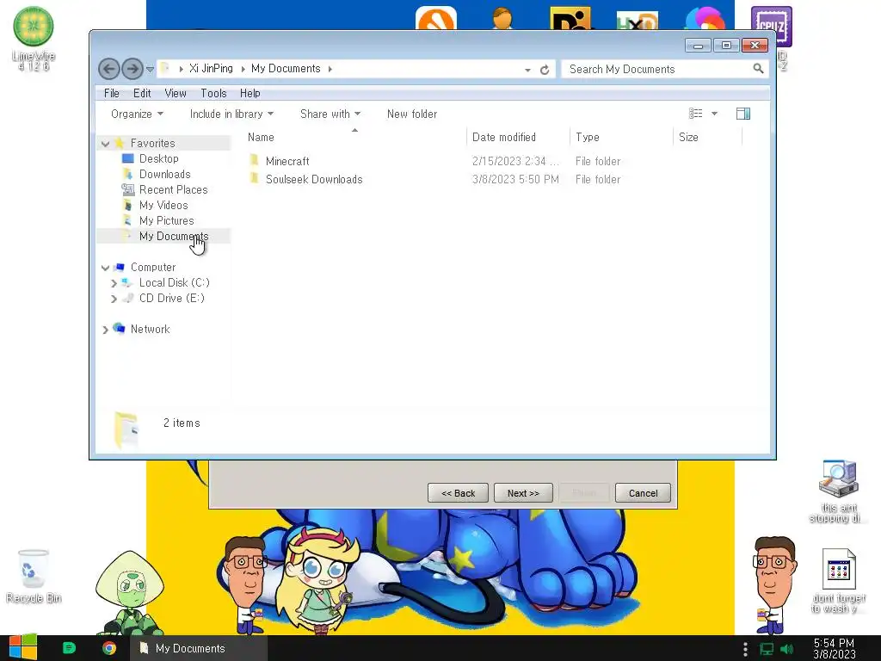Launch Chrome from the taskbar
The width and height of the screenshot is (881, 661).
[109, 648]
